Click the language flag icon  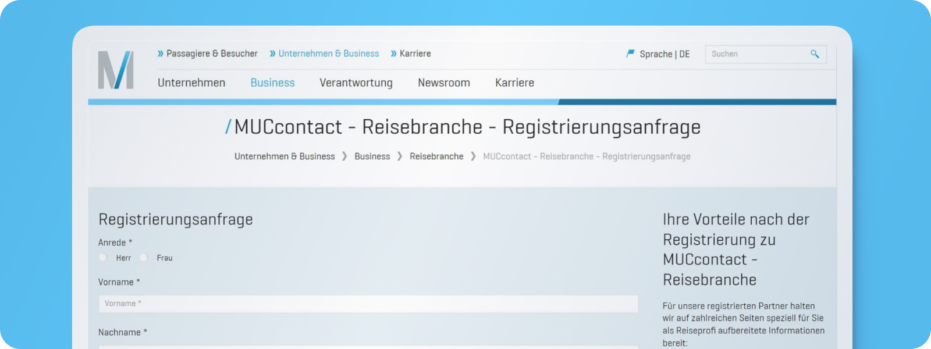630,54
